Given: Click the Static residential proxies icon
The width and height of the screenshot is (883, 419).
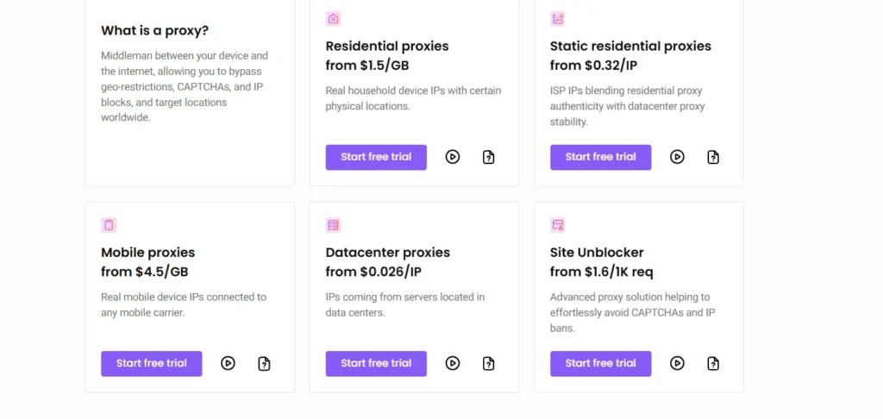Looking at the screenshot, I should [x=558, y=19].
